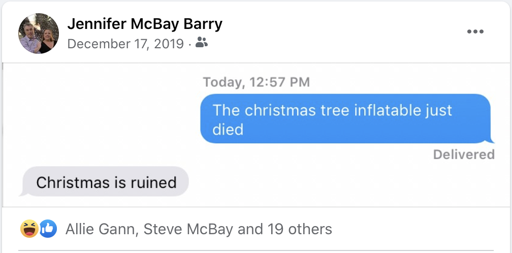This screenshot has width=512, height=253.
Task: Click Allie Gann in the reactions list
Action: pos(101,229)
